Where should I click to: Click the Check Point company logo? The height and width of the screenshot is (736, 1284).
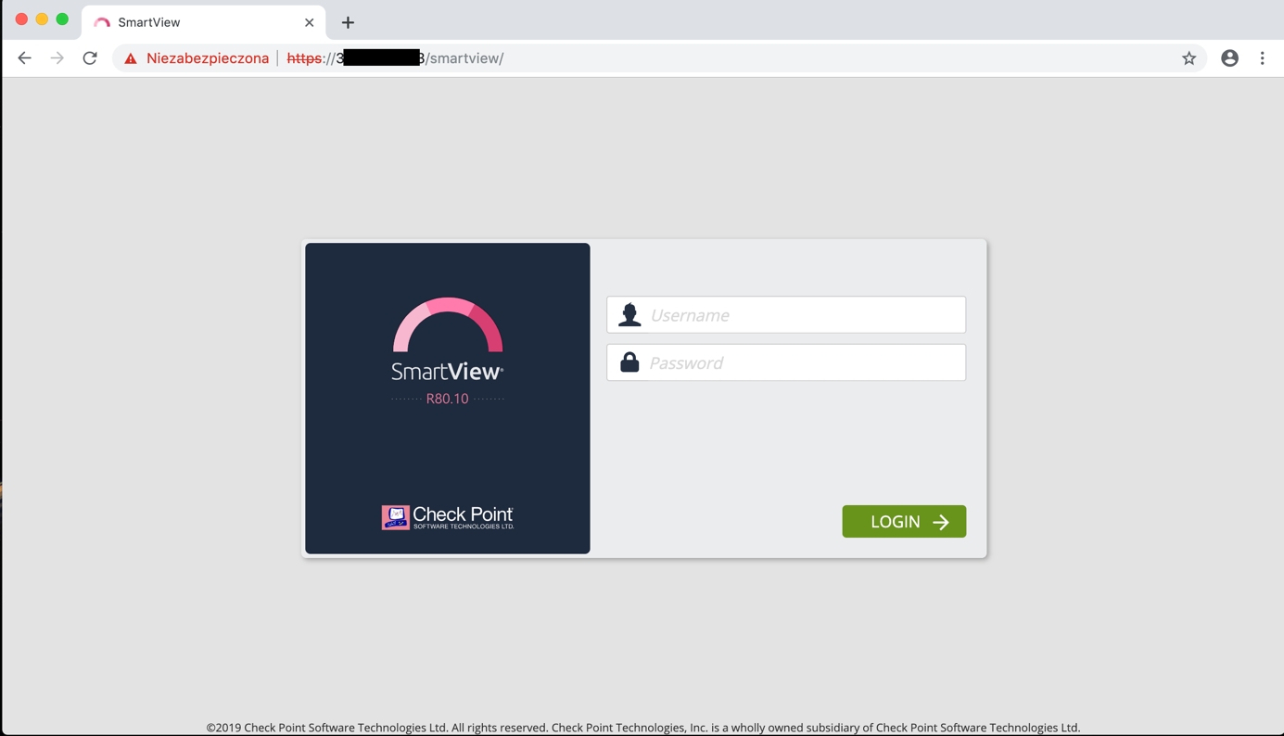pyautogui.click(x=448, y=517)
